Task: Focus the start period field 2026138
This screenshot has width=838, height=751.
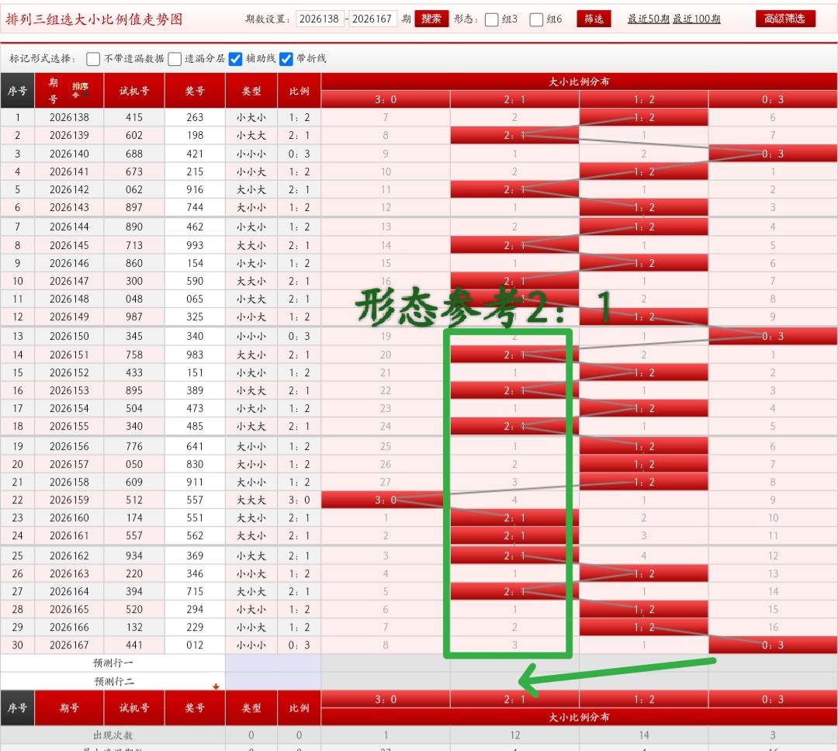Action: click(320, 19)
